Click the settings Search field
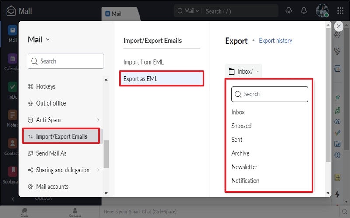 (66, 61)
